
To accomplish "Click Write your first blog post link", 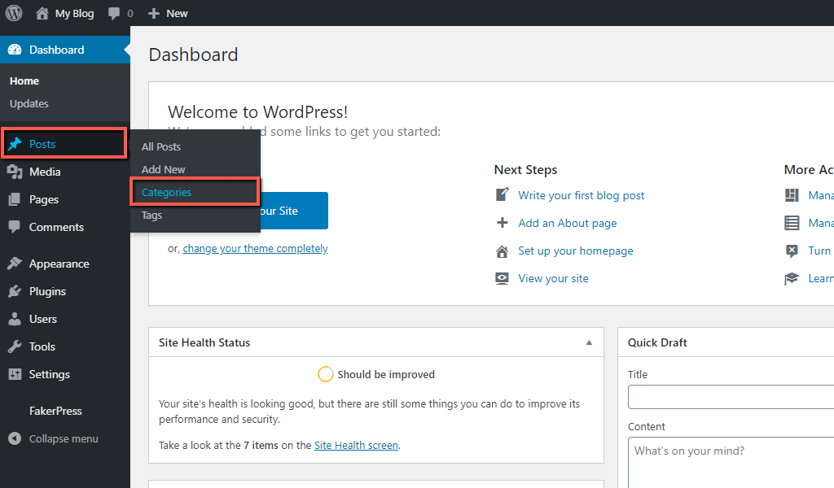I will pos(582,195).
